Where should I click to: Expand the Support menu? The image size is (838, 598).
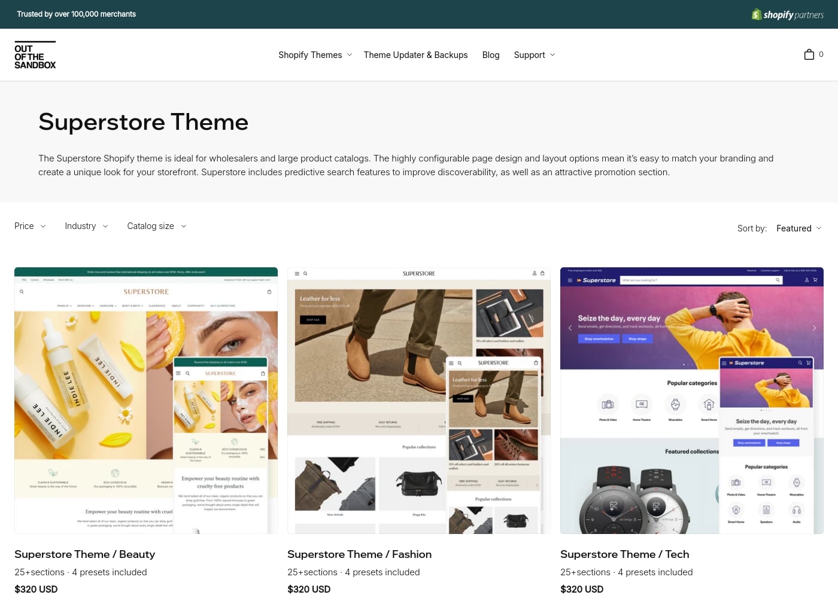533,54
